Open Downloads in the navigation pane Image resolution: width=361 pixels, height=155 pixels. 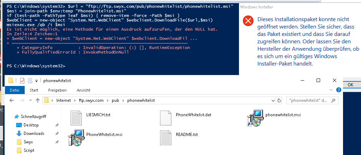point(34,134)
